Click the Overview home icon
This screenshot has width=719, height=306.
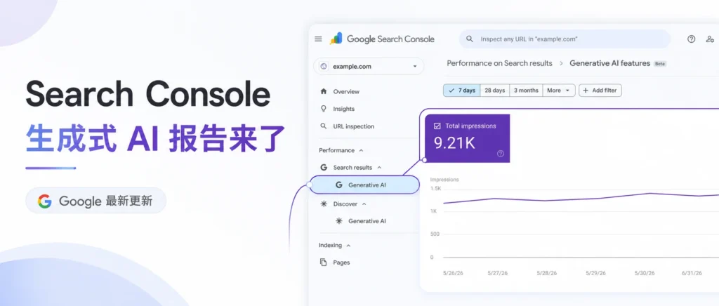pyautogui.click(x=324, y=91)
